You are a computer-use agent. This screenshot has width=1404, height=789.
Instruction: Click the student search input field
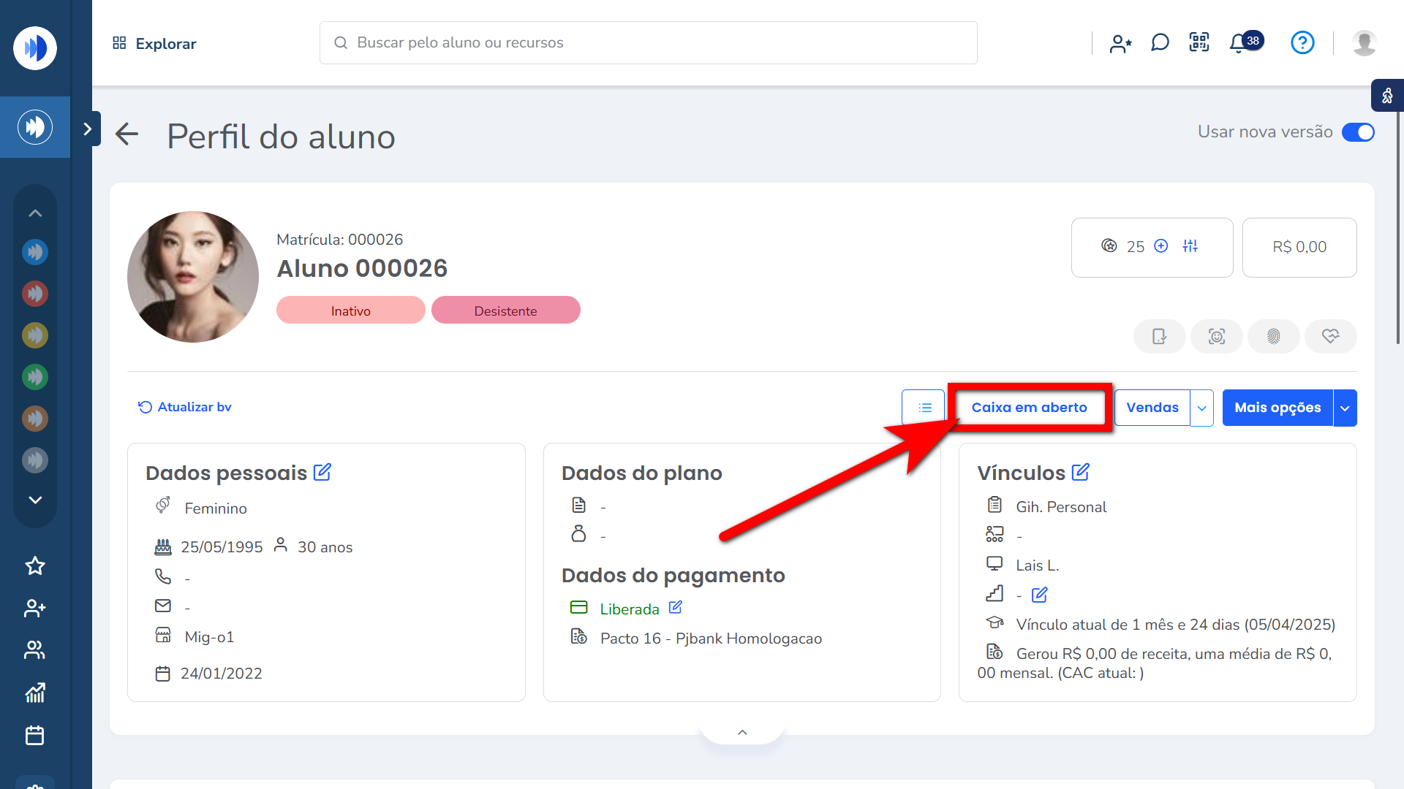click(648, 42)
